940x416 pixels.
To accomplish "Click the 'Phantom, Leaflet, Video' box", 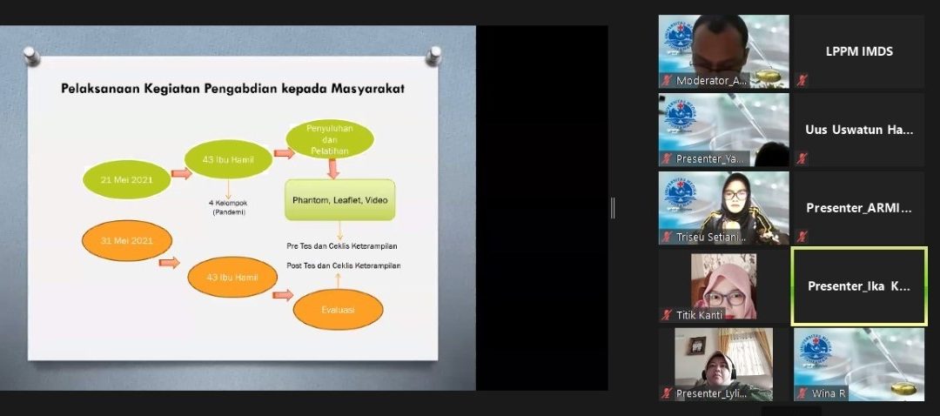I will coord(340,199).
